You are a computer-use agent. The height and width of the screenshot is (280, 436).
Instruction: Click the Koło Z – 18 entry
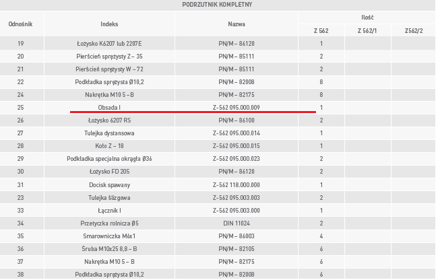point(109,146)
